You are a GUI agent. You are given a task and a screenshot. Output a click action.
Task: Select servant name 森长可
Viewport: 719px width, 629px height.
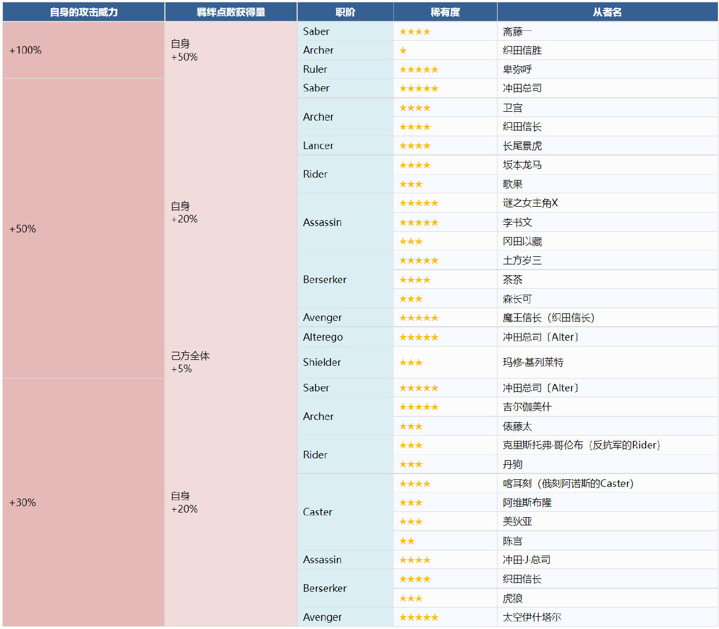pyautogui.click(x=517, y=299)
